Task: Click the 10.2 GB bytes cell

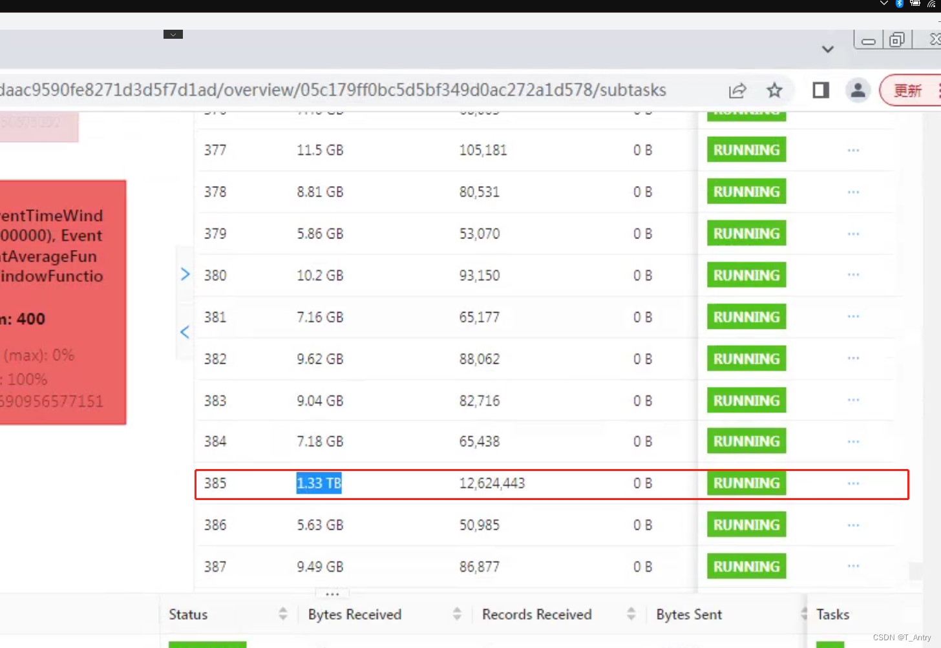Action: 320,275
